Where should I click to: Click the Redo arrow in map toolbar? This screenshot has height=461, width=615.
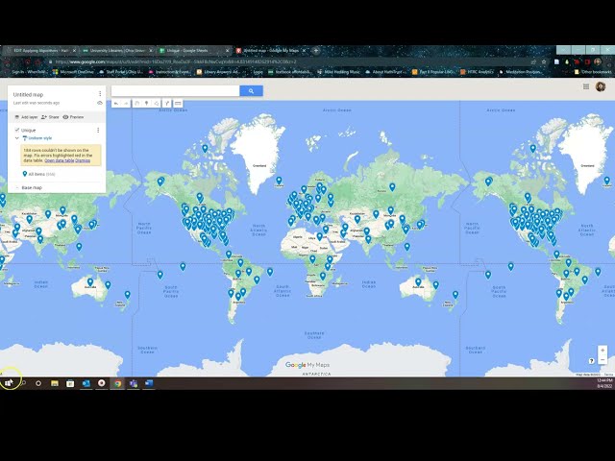(x=126, y=104)
